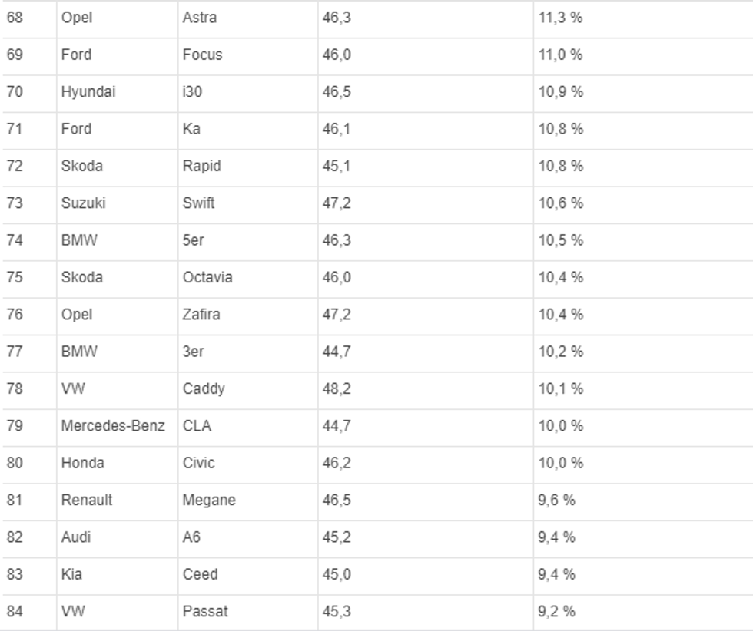Select the Honda brand cell
The height and width of the screenshot is (631, 753).
coord(83,463)
